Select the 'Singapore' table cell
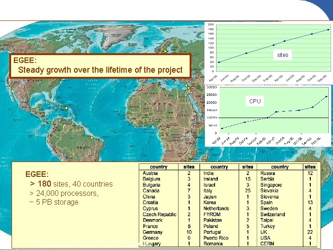The image size is (333, 250). (x=271, y=185)
